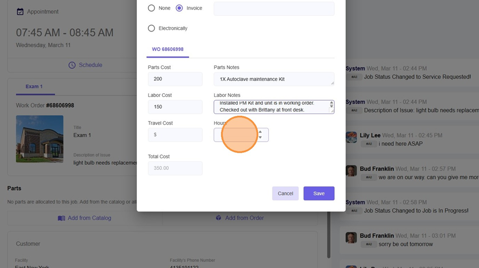Click the Parts Notes text area
Viewport: 479px width, 268px height.
(x=274, y=79)
